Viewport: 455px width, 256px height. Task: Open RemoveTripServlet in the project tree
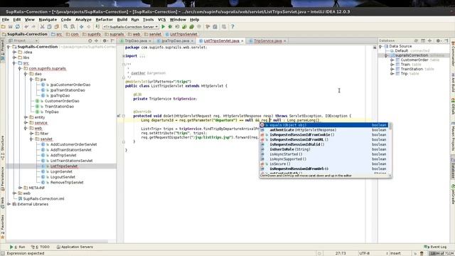[x=67, y=183]
